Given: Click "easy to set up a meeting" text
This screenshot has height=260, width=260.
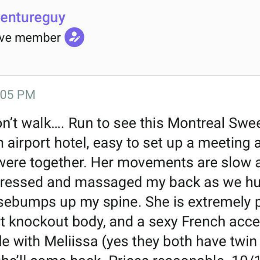Looking at the screenshot, I should (x=171, y=143).
